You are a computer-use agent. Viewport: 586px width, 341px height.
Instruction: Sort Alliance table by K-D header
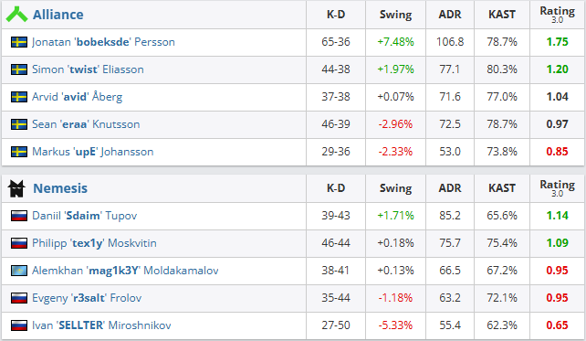336,15
